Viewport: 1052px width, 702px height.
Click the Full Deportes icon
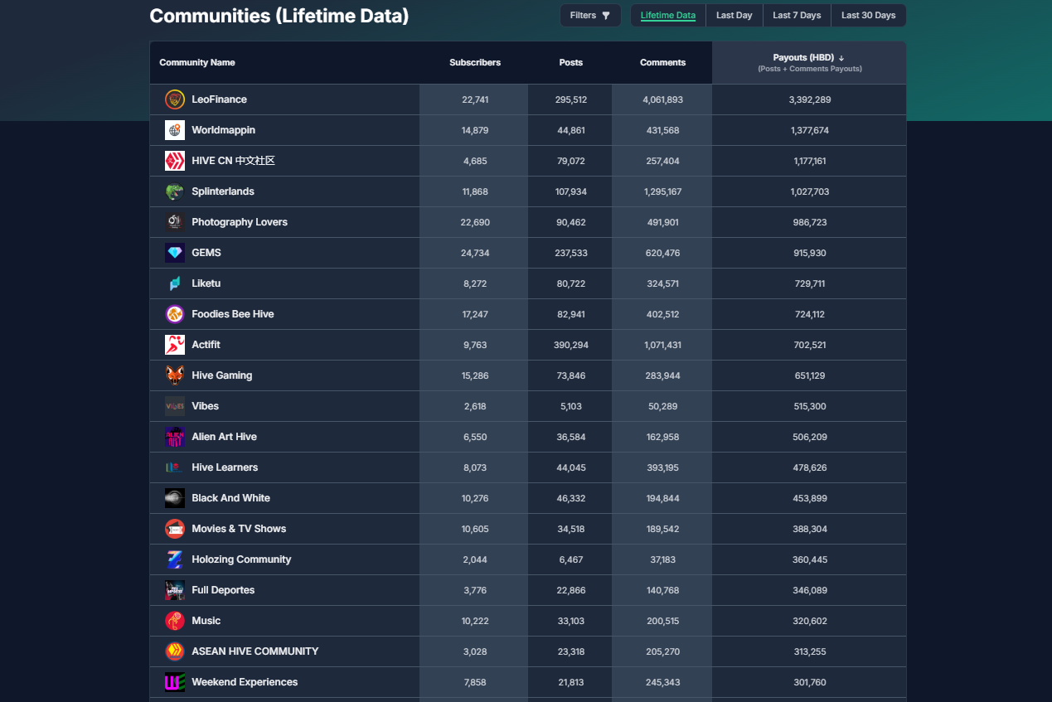tap(175, 590)
